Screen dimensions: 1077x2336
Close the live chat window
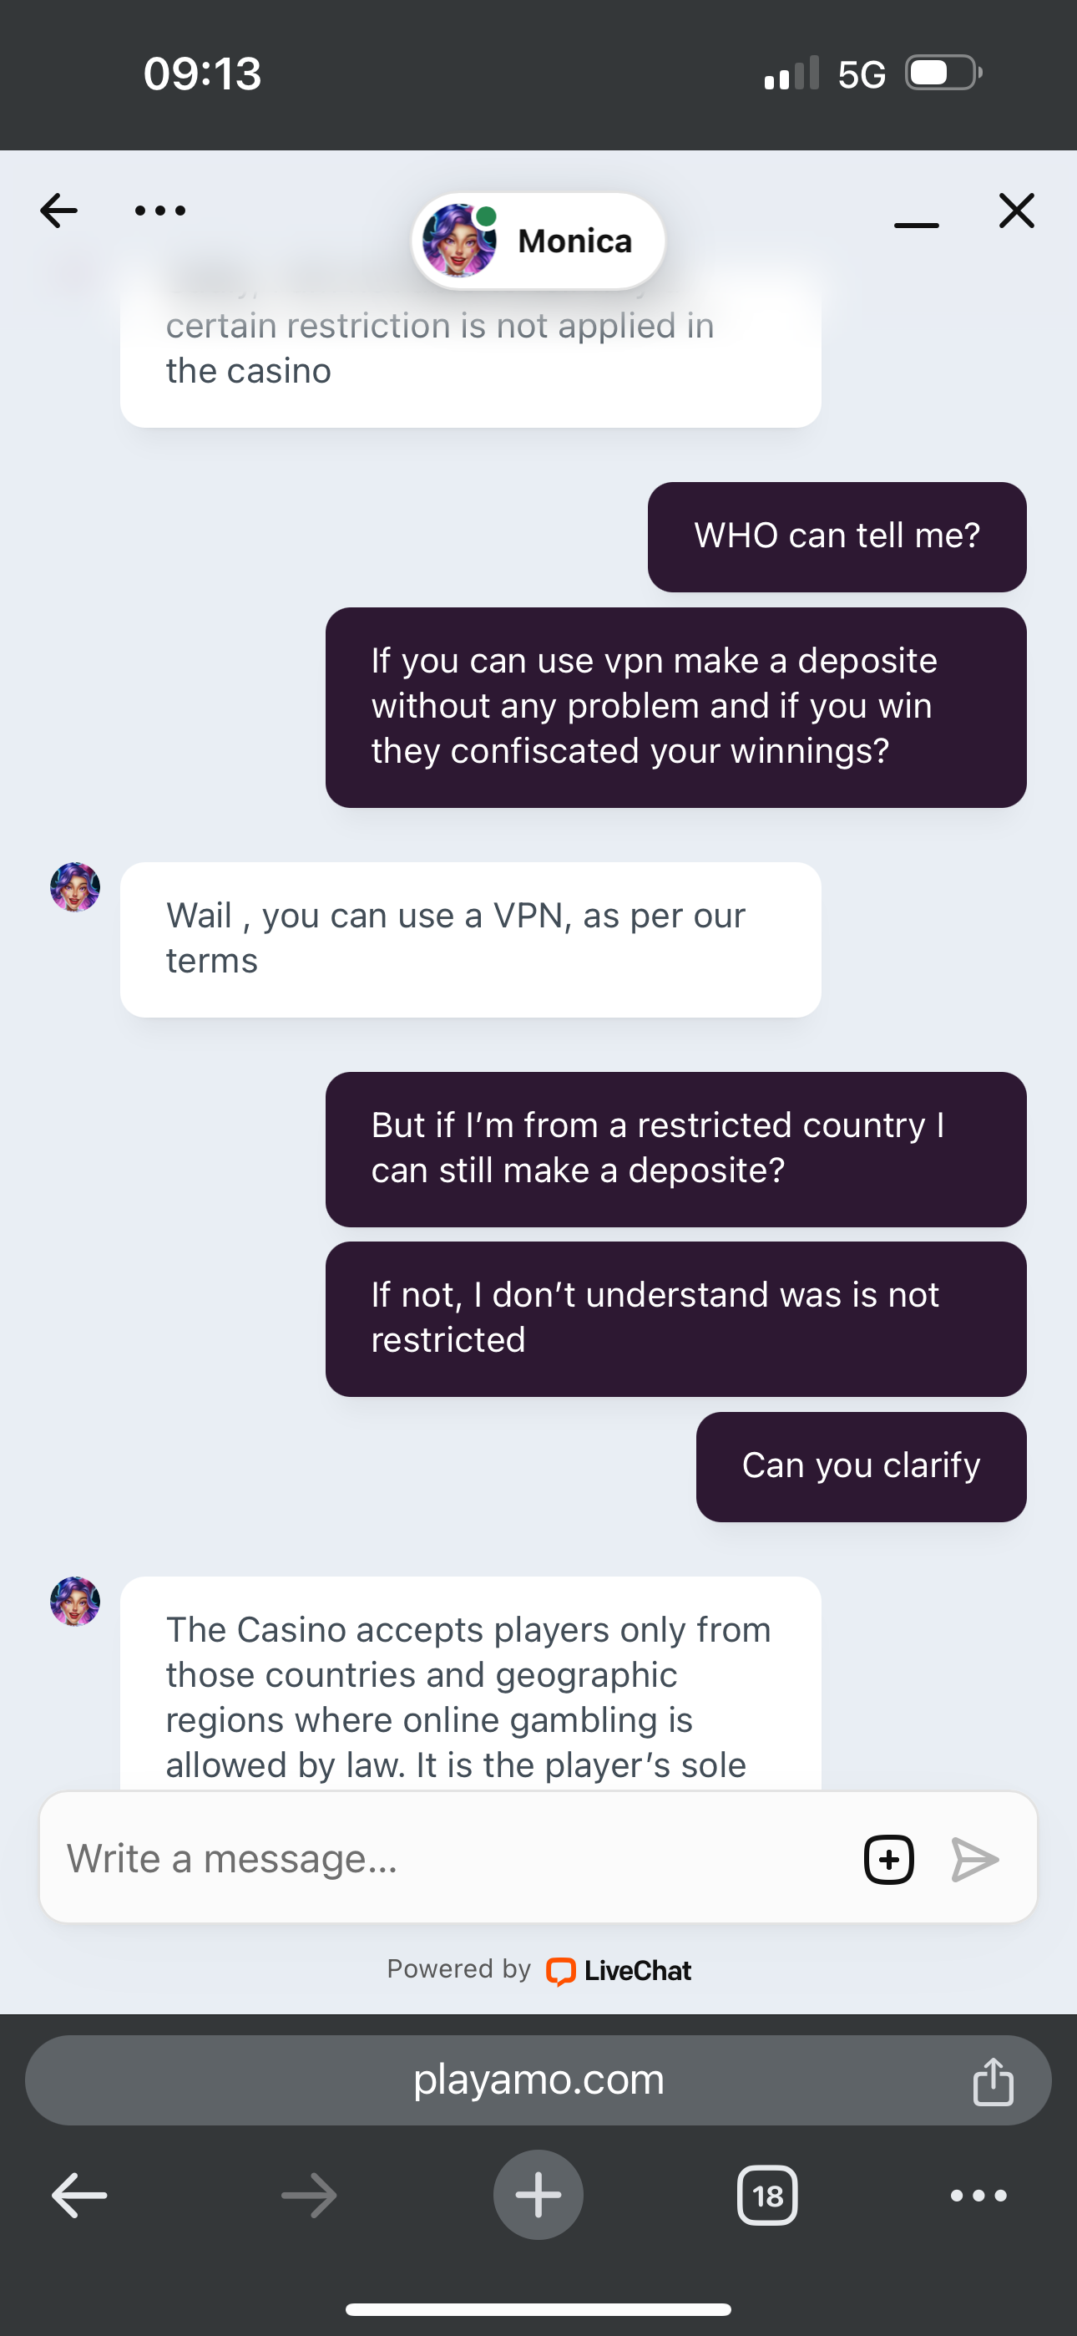tap(1016, 211)
